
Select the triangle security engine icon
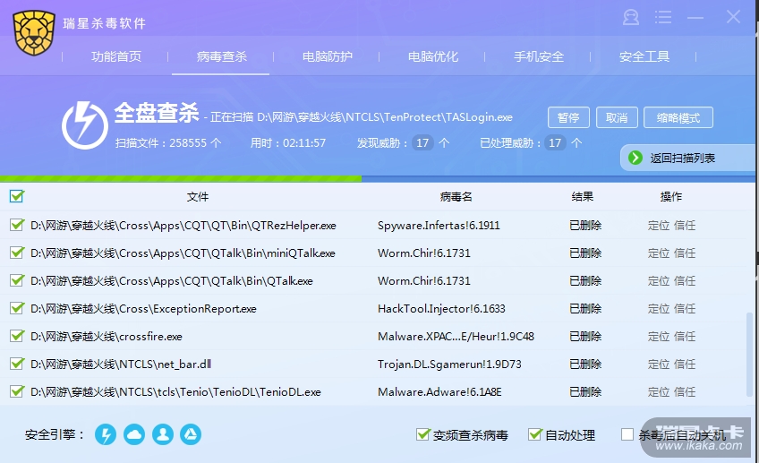pos(191,434)
